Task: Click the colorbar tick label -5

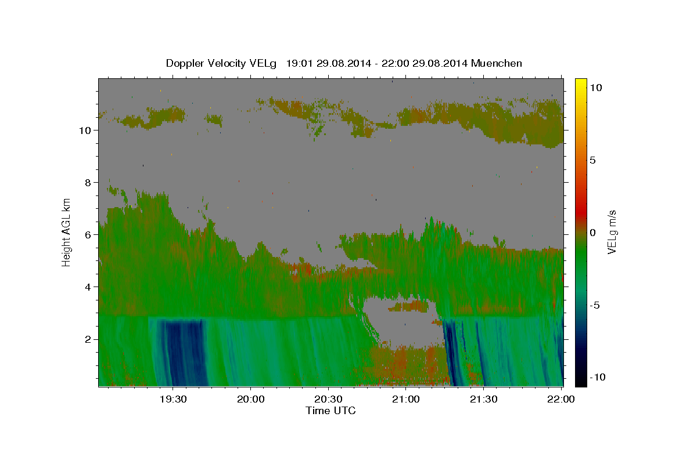Action: (594, 305)
